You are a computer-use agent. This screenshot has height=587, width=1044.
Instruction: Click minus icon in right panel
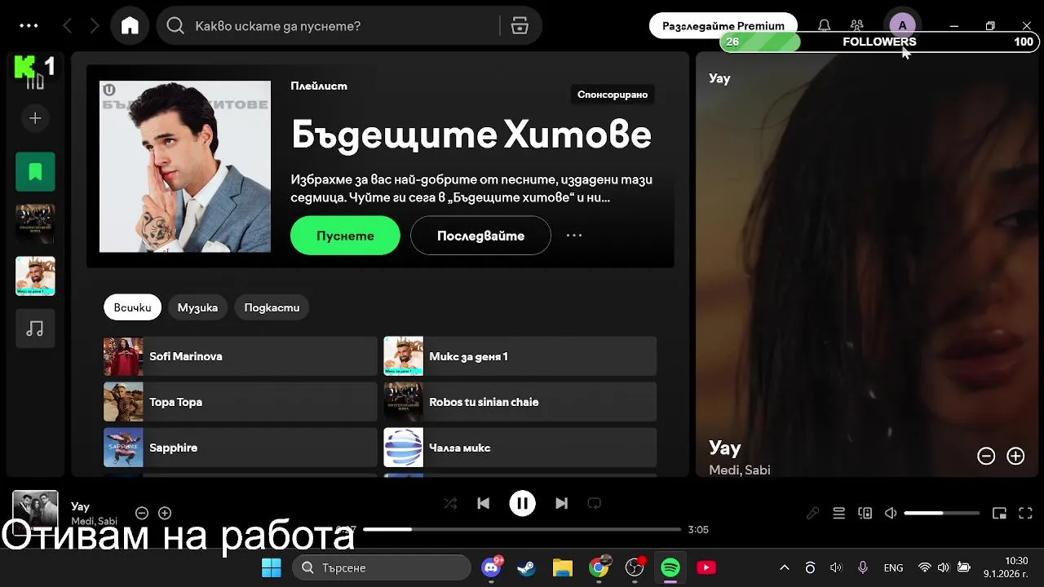click(x=986, y=456)
